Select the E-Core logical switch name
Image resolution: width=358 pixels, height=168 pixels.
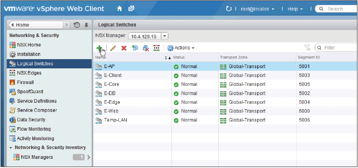tap(111, 84)
